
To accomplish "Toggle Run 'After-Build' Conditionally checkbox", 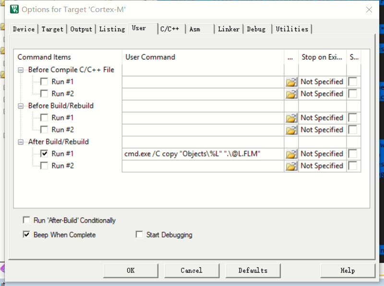I will point(26,220).
